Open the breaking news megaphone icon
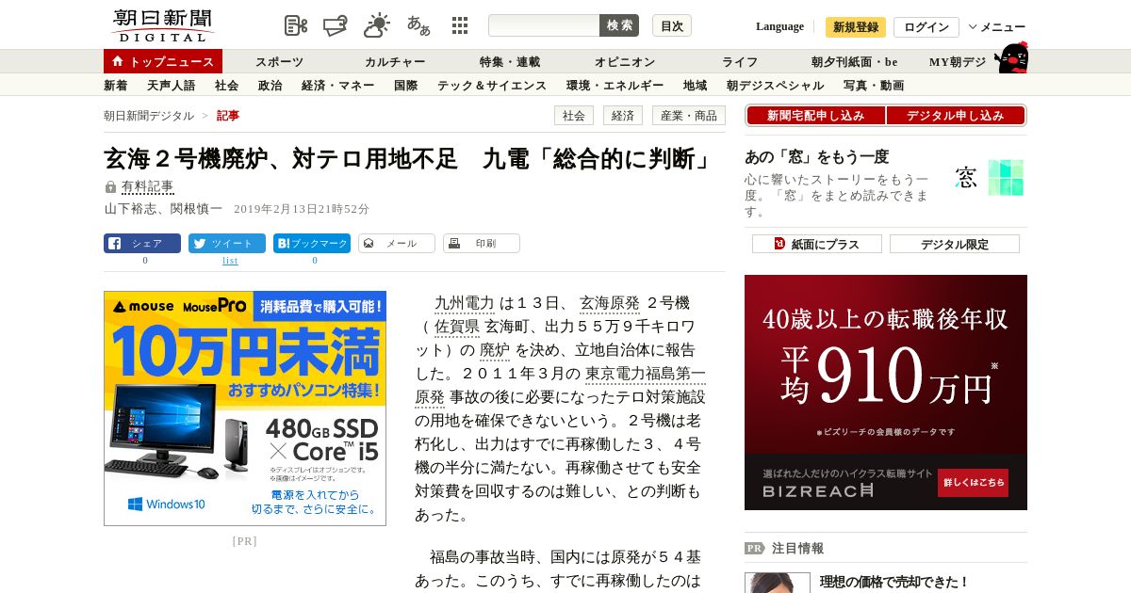This screenshot has width=1131, height=593. [x=336, y=25]
